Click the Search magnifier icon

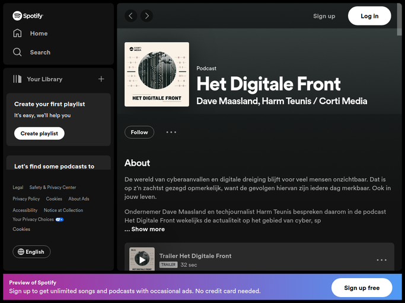[17, 52]
